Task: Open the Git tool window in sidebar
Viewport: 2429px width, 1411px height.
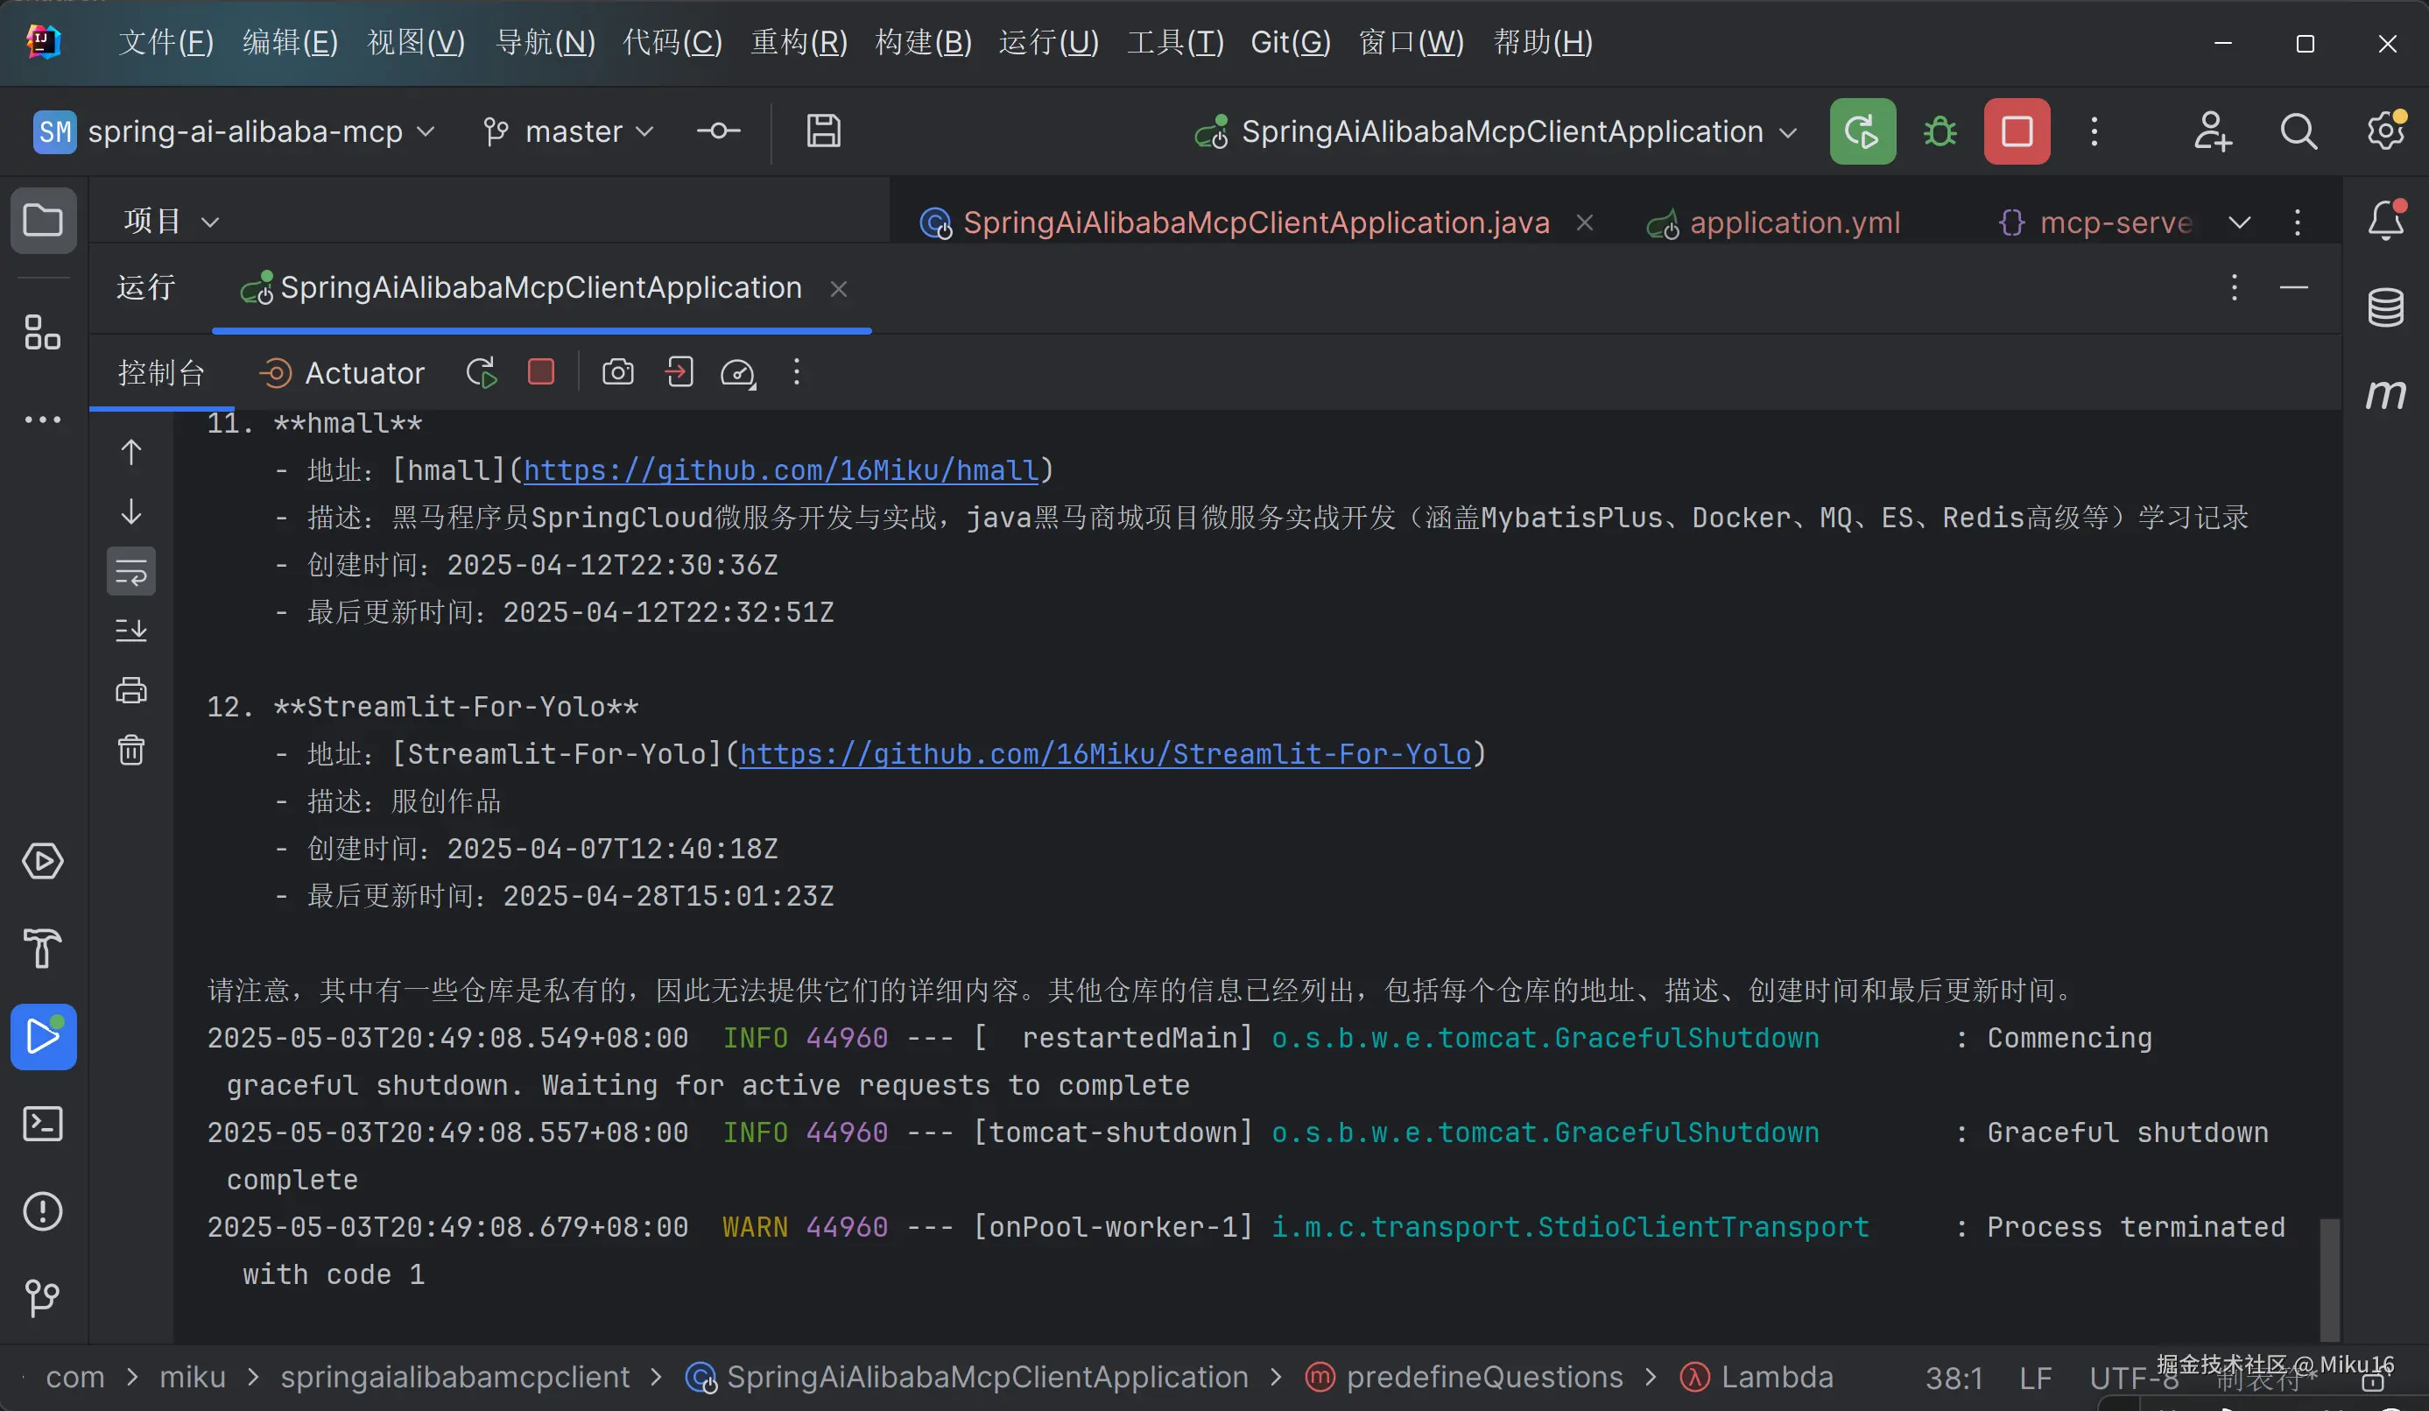Action: 44,1298
